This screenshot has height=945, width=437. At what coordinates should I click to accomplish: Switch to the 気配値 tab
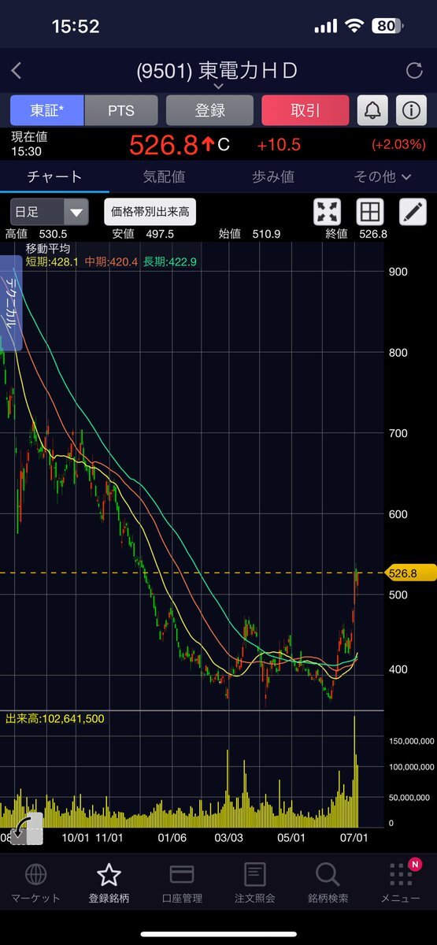pos(164,176)
